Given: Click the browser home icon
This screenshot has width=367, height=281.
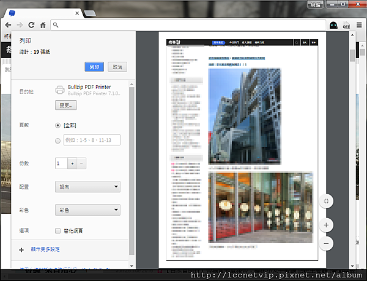Looking at the screenshot, I should pos(43,25).
